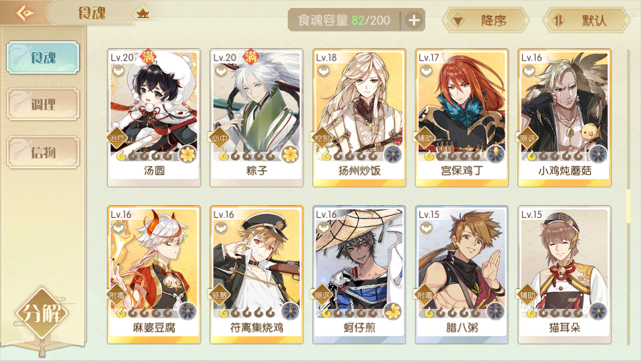
Task: Click the 分解 decompose button
Action: [x=41, y=314]
